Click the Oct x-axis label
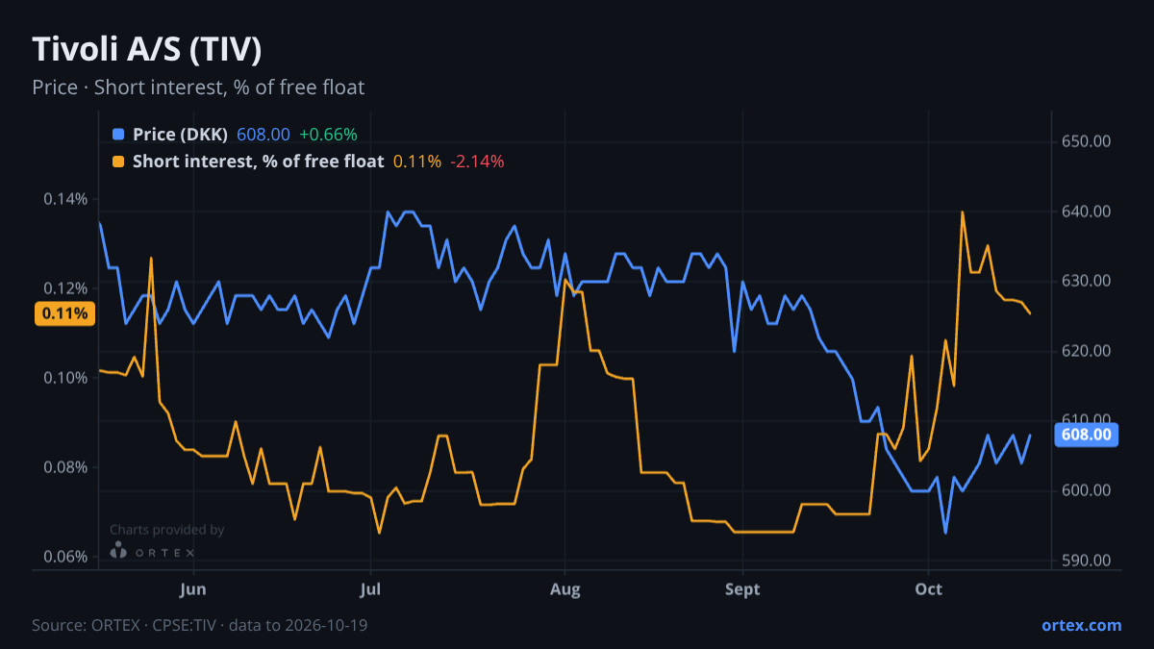 coord(928,589)
